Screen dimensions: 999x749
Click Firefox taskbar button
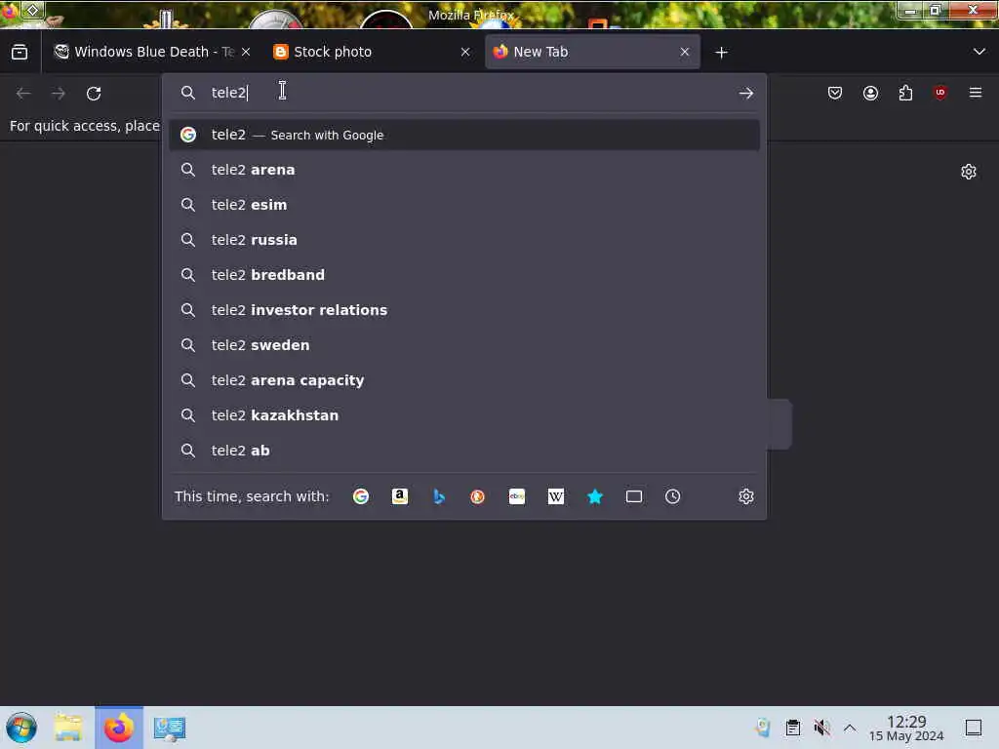pyautogui.click(x=118, y=728)
